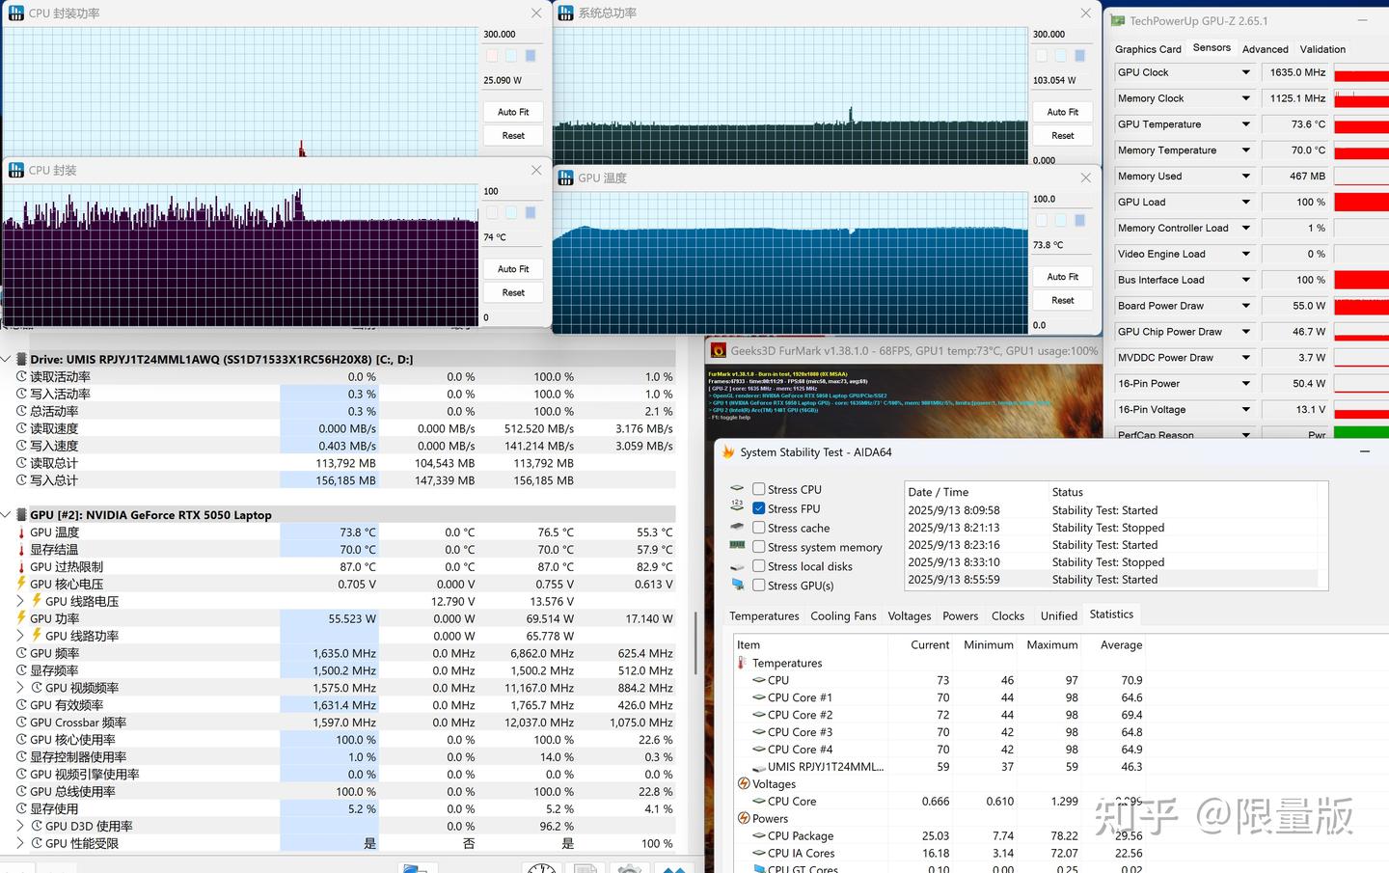
Task: Open the Cooling Fans tab in AIDA64
Action: click(843, 615)
